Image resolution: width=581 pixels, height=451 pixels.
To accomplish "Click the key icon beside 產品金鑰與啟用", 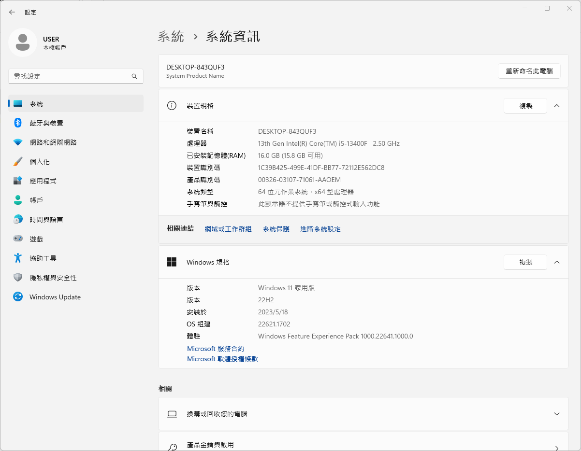I will (x=172, y=447).
